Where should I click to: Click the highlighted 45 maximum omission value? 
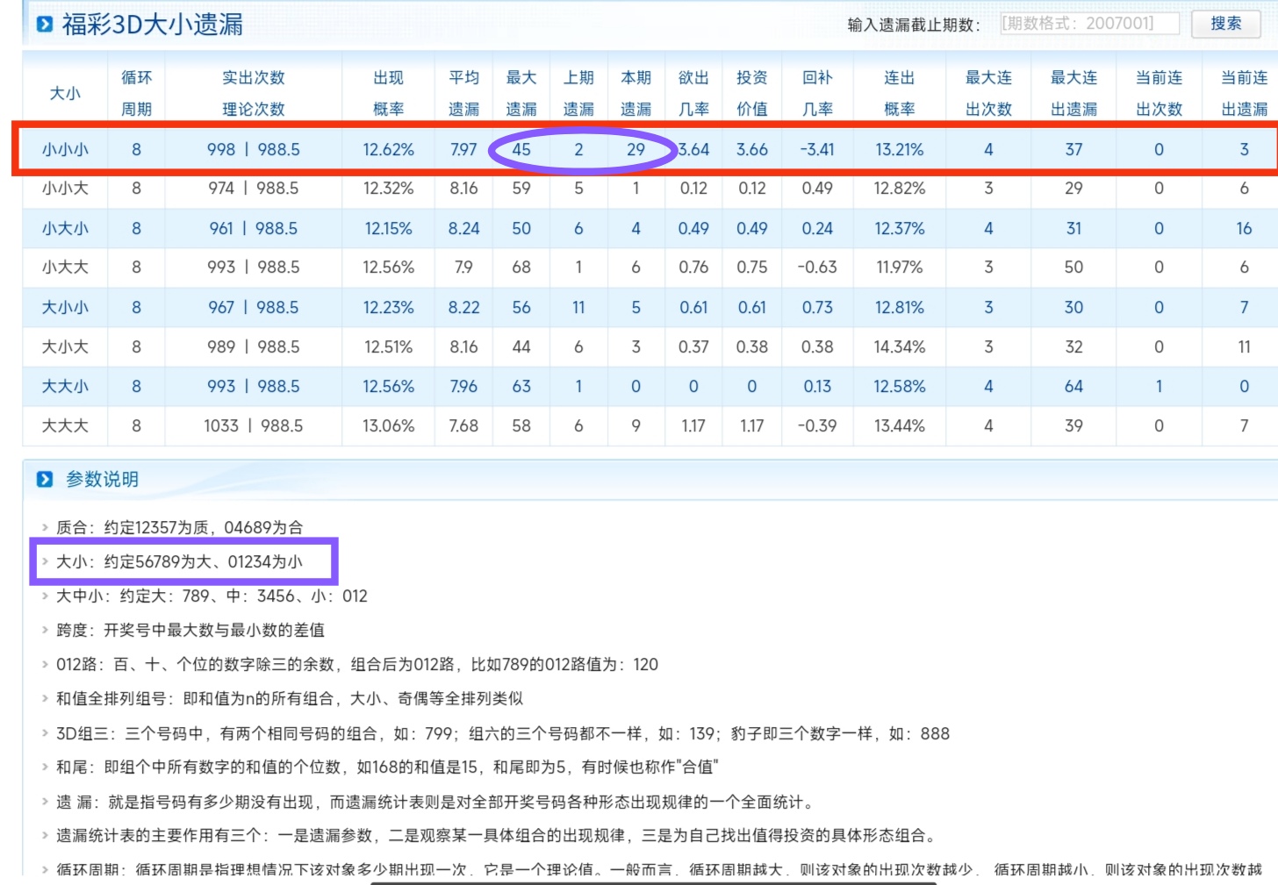click(521, 150)
